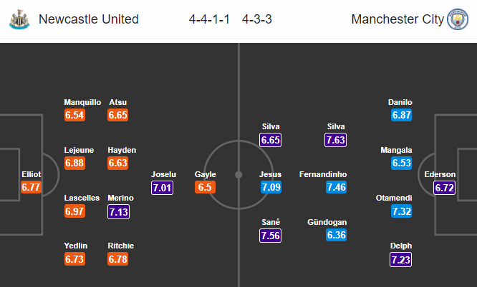Click the Newcastle United crest icon
The width and height of the screenshot is (477, 287).
[19, 19]
